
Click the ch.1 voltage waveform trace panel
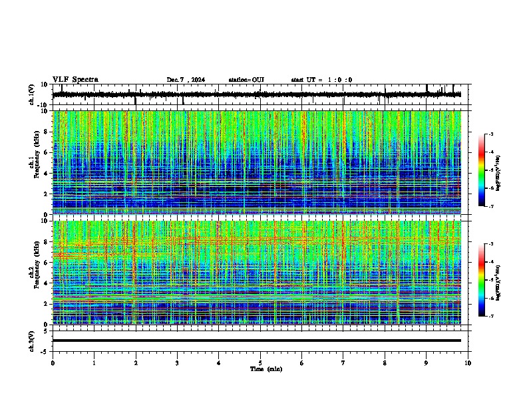260,94
